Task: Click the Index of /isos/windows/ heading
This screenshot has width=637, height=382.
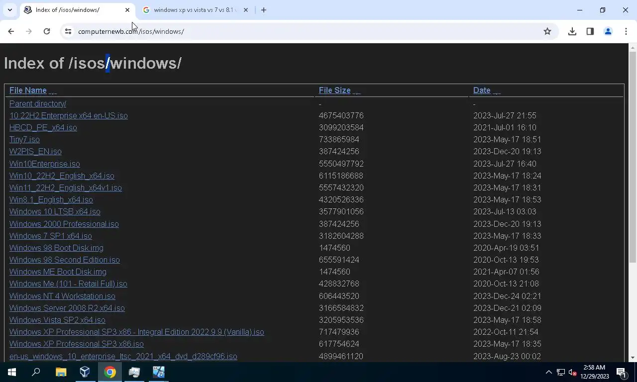Action: point(93,63)
